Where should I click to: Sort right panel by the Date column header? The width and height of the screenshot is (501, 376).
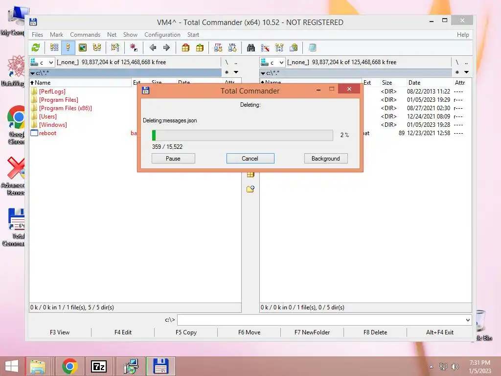[430, 82]
